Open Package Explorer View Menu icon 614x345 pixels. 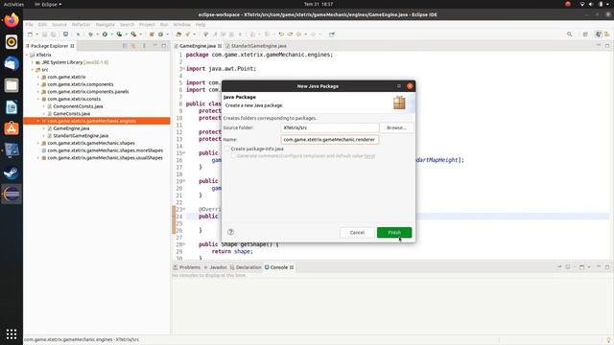144,46
